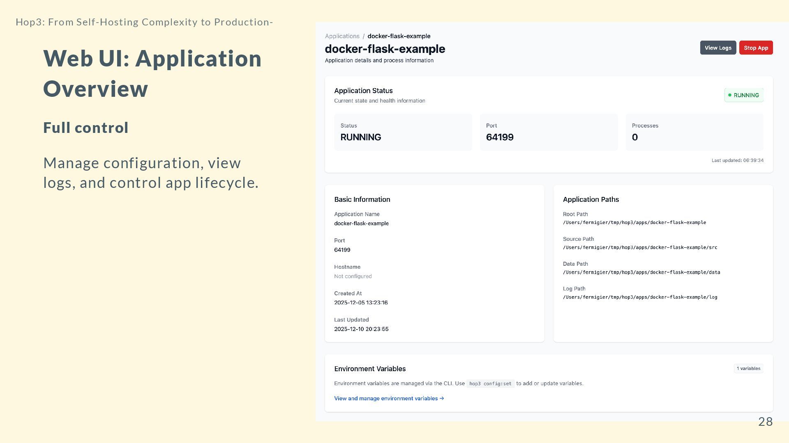Click the Port 64199 status card
This screenshot has width=789, height=443.
(x=548, y=132)
